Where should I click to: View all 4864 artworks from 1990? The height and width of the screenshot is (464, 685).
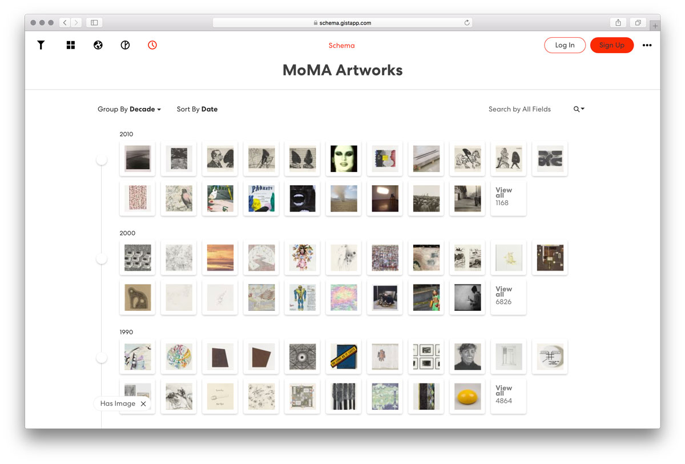point(509,396)
